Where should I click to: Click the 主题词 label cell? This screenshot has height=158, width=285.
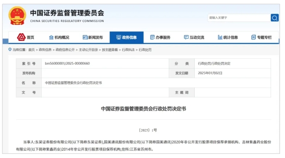[182, 93]
